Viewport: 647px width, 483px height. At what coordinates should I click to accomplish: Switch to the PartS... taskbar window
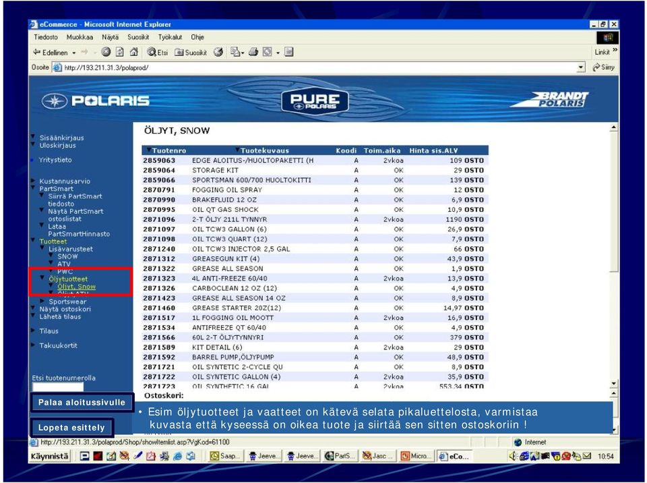(340, 456)
